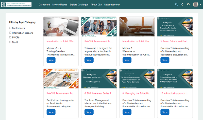Open the notifications bell
This screenshot has height=120, width=203.
[182, 5]
